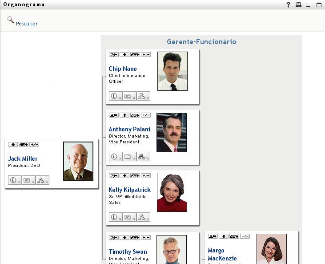Collapse Jack Miller's Gerente-Funcionário relationship
The image size is (325, 264).
pyautogui.click(x=34, y=144)
